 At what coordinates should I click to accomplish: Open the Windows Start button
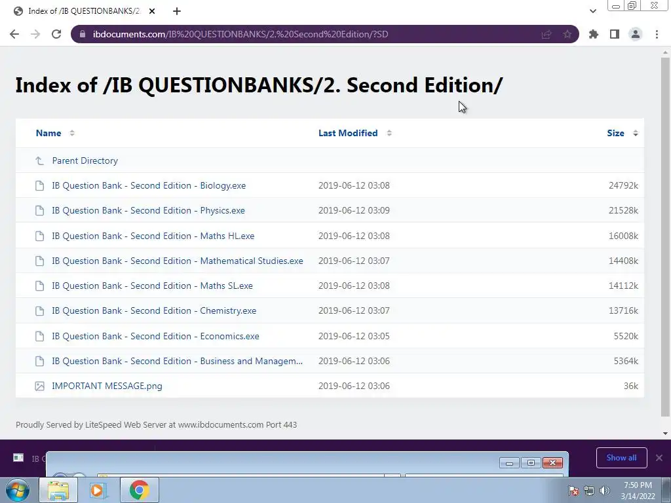point(18,490)
